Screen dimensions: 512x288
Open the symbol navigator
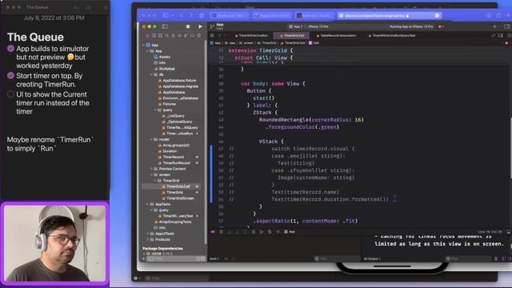point(160,35)
